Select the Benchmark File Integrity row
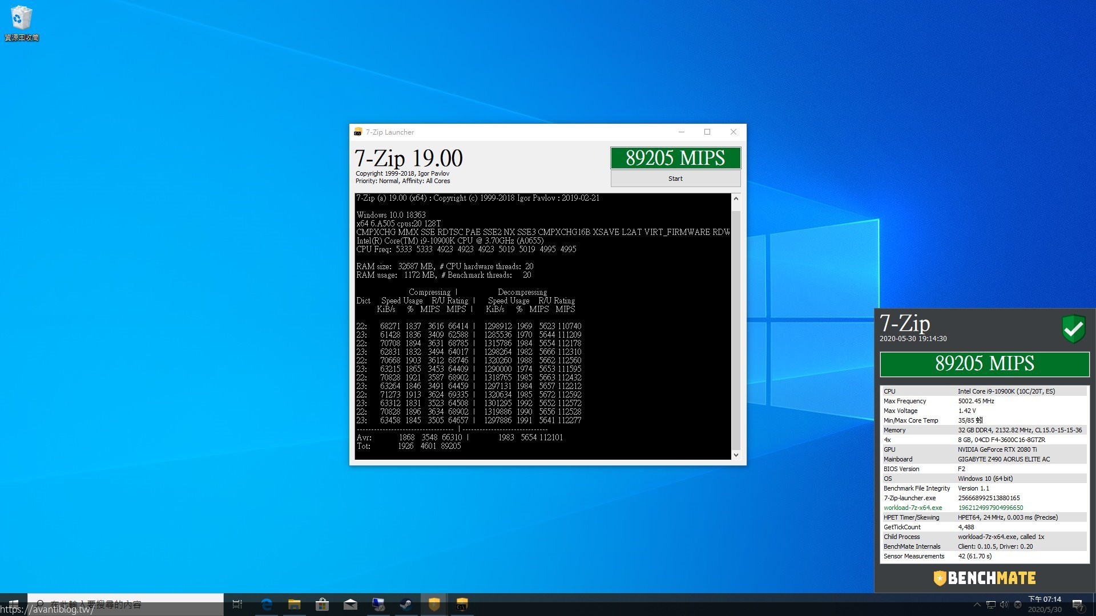Image resolution: width=1096 pixels, height=616 pixels. (985, 488)
